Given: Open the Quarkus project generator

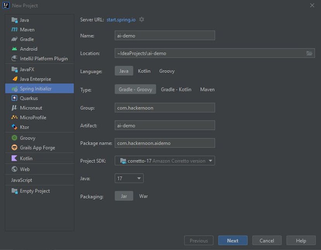Looking at the screenshot, I should 29,98.
